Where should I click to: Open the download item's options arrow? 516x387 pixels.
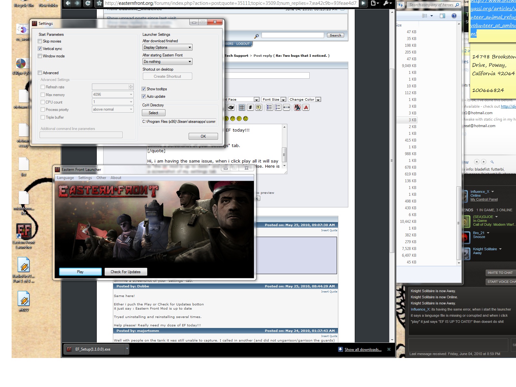[127, 349]
